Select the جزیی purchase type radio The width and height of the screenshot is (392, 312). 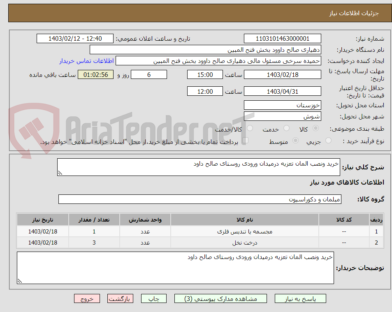(329, 141)
